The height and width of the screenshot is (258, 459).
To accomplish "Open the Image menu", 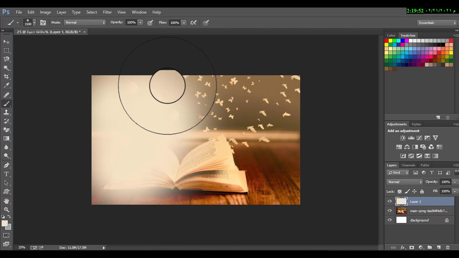I will coord(45,12).
